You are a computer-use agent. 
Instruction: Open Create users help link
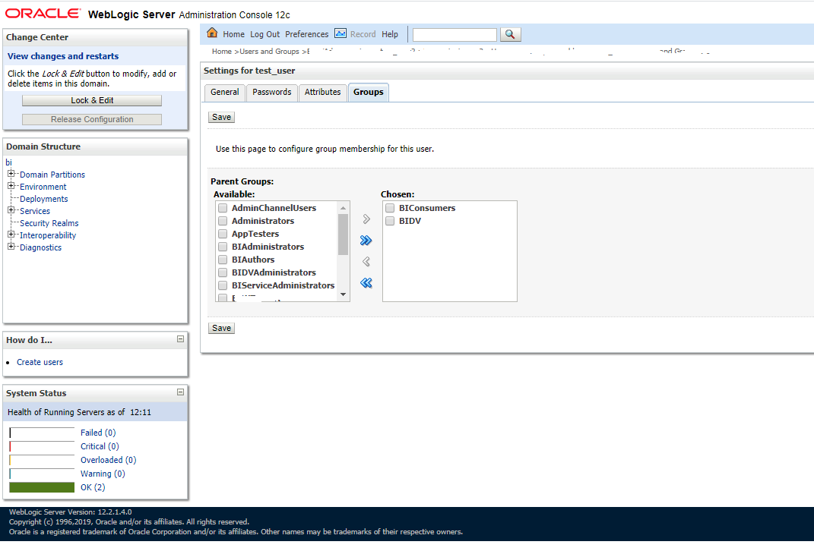(x=40, y=362)
